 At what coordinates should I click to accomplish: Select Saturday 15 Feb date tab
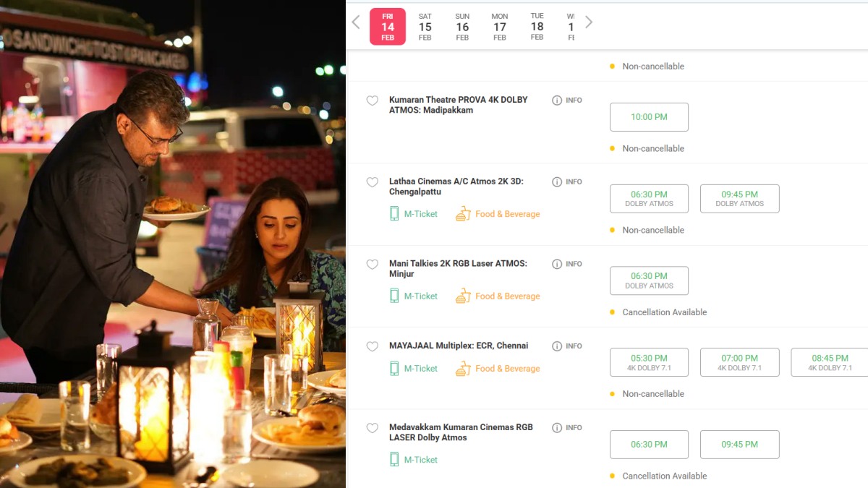[x=425, y=27]
